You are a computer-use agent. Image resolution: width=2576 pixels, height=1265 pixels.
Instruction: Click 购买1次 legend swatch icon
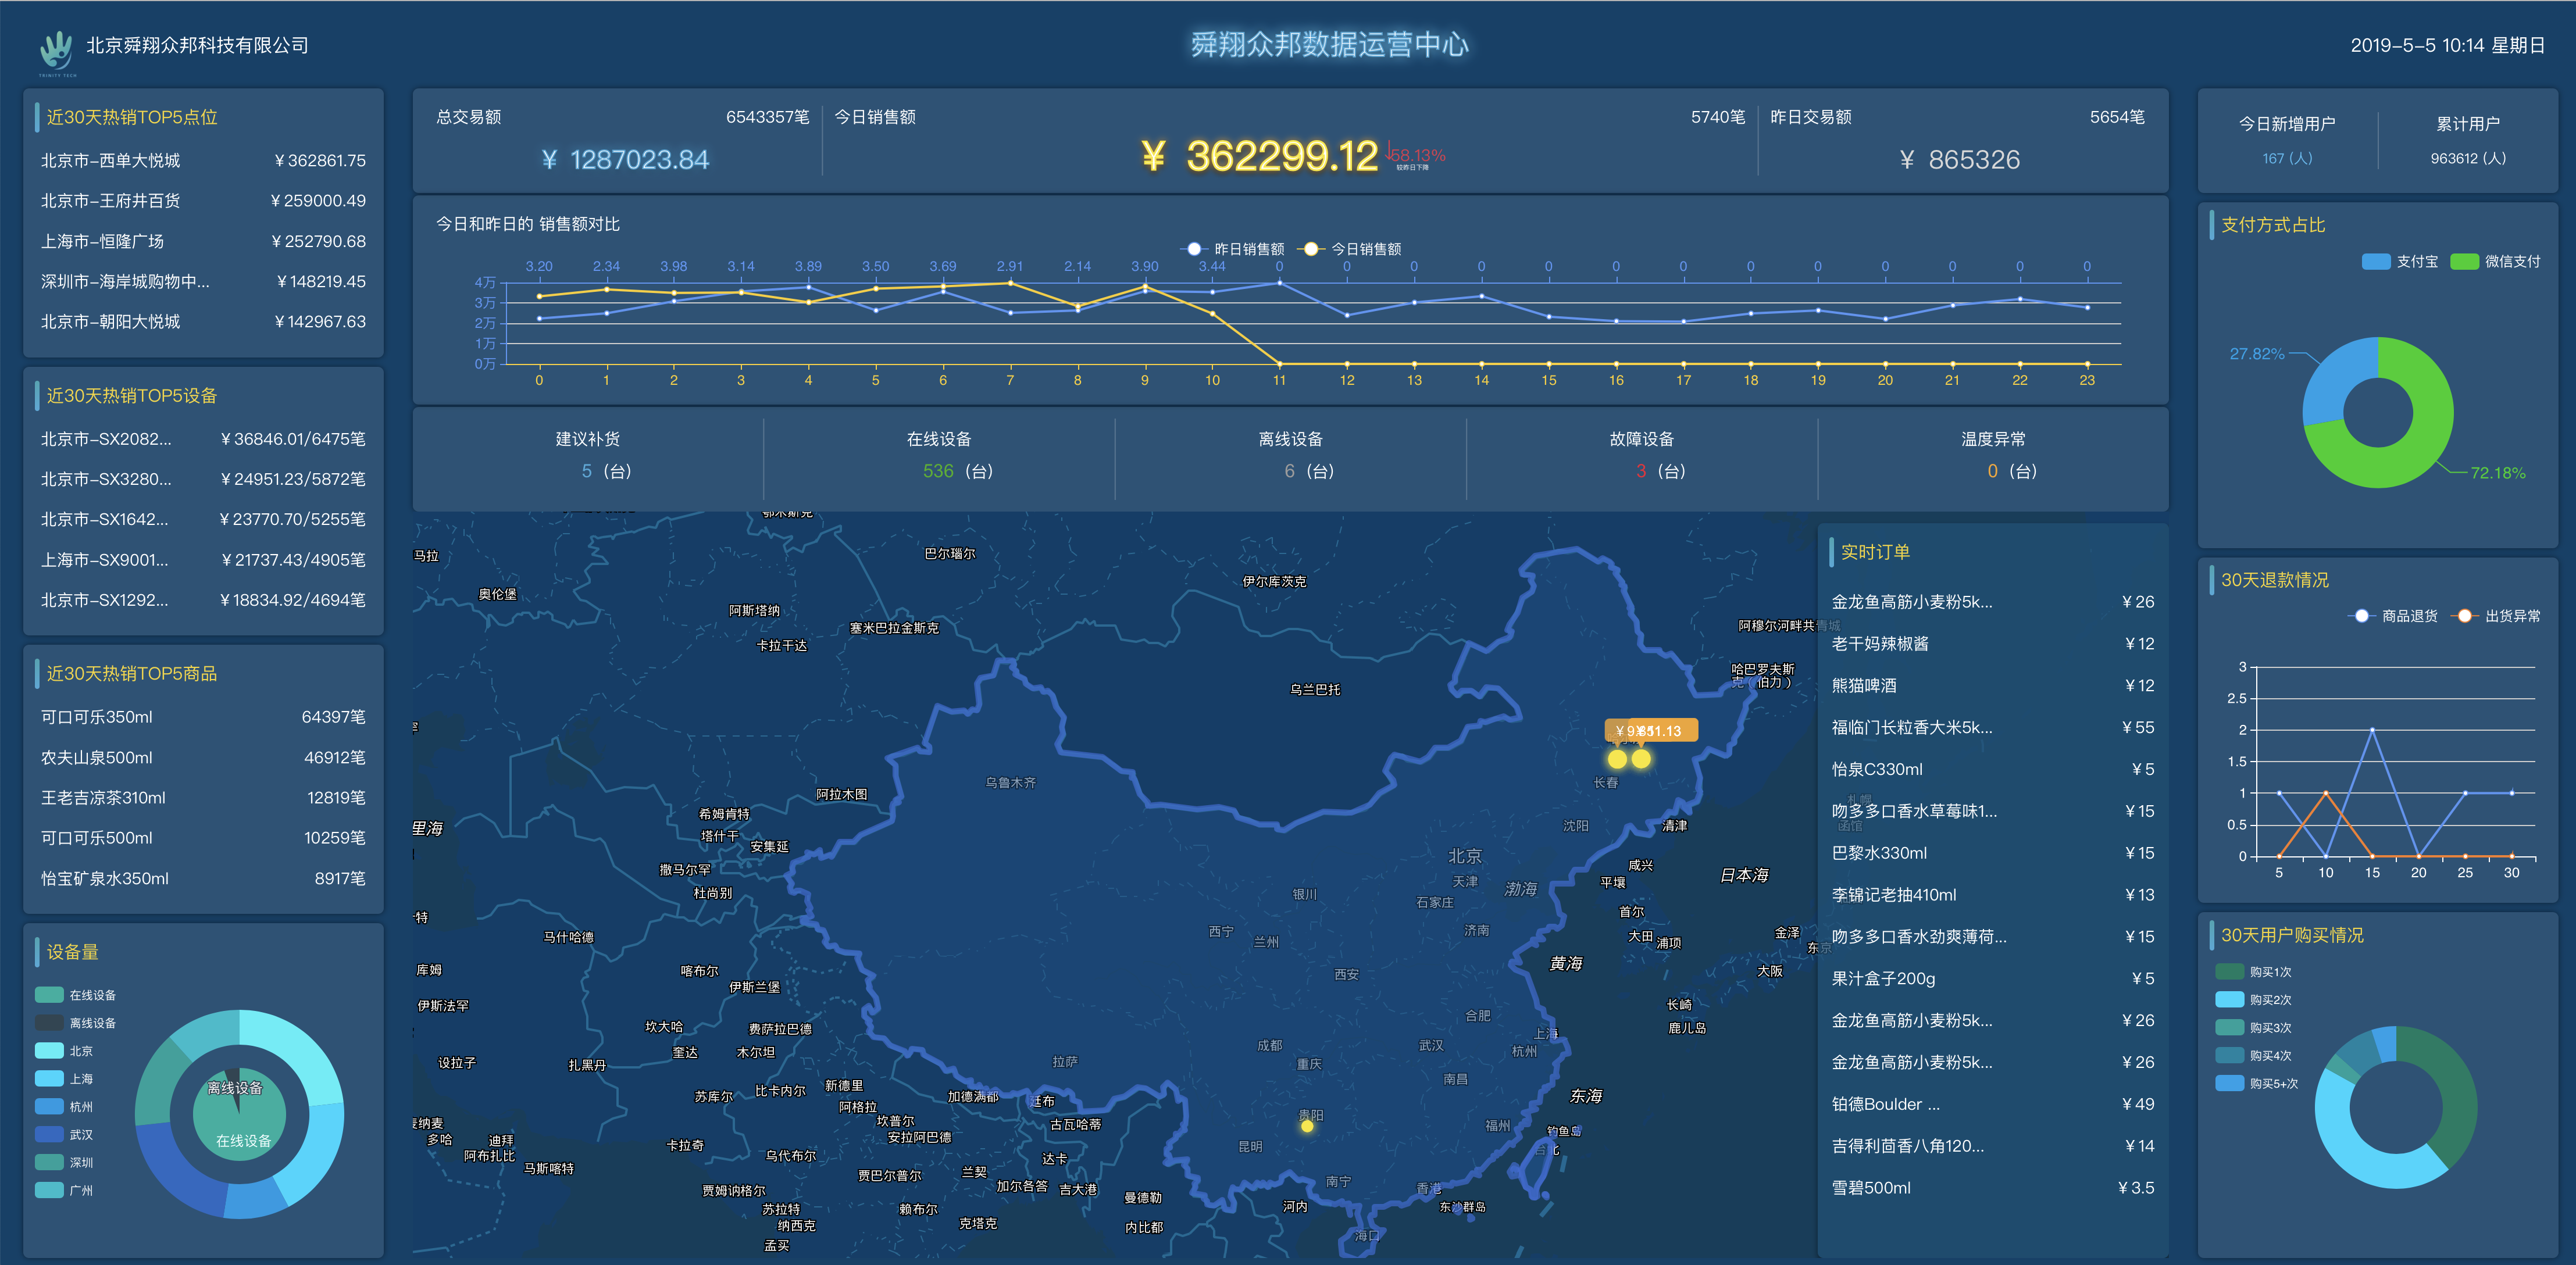(2229, 972)
